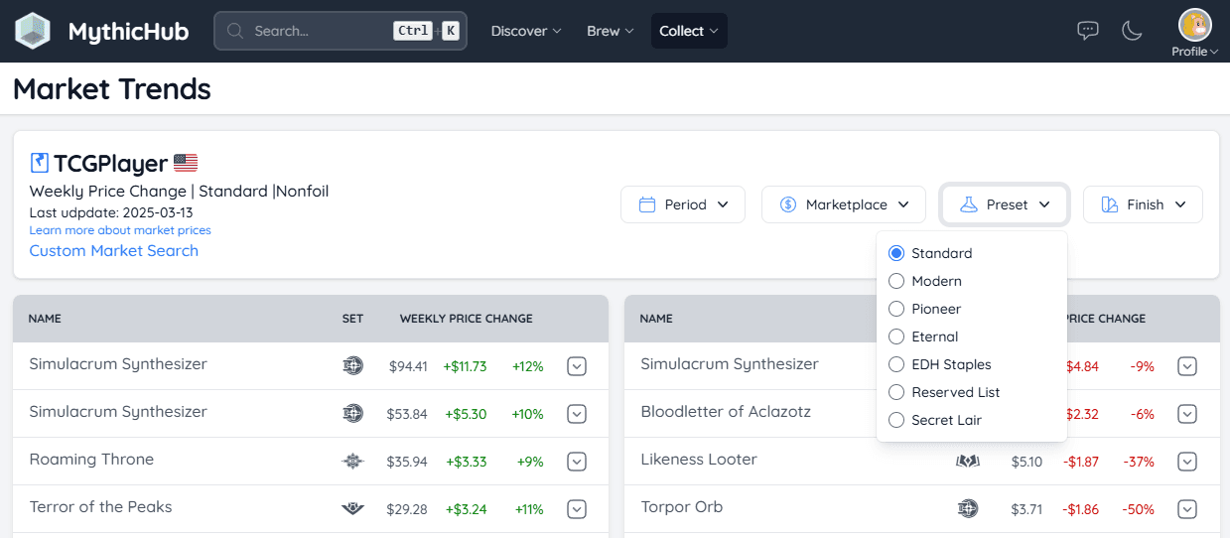Click set symbol of Terror of the Peaks
This screenshot has width=1230, height=538.
[x=352, y=509]
